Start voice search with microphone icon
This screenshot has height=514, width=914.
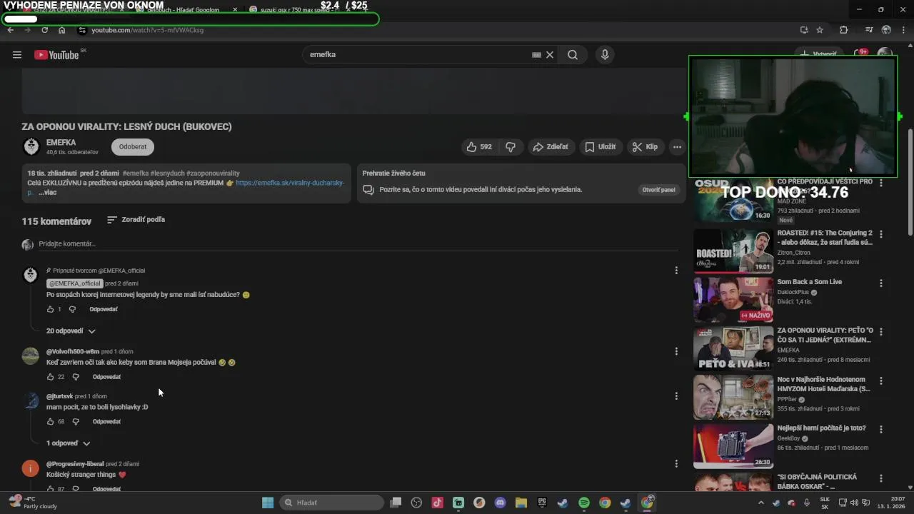point(605,55)
